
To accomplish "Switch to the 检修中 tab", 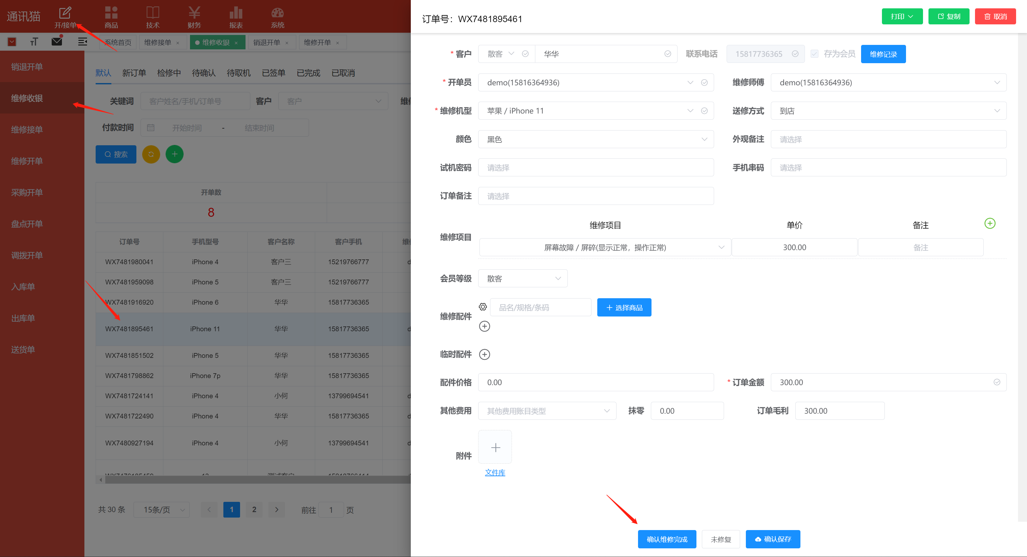I will [169, 73].
